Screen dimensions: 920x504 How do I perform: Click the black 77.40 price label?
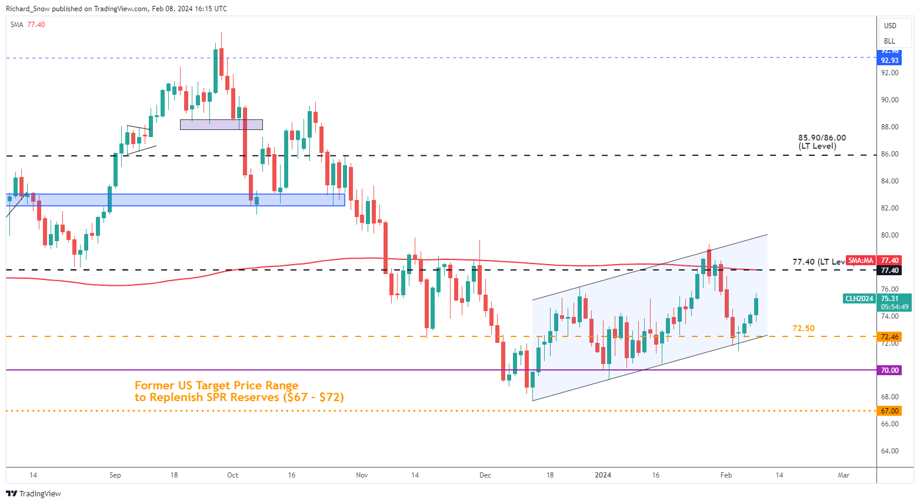(x=889, y=271)
